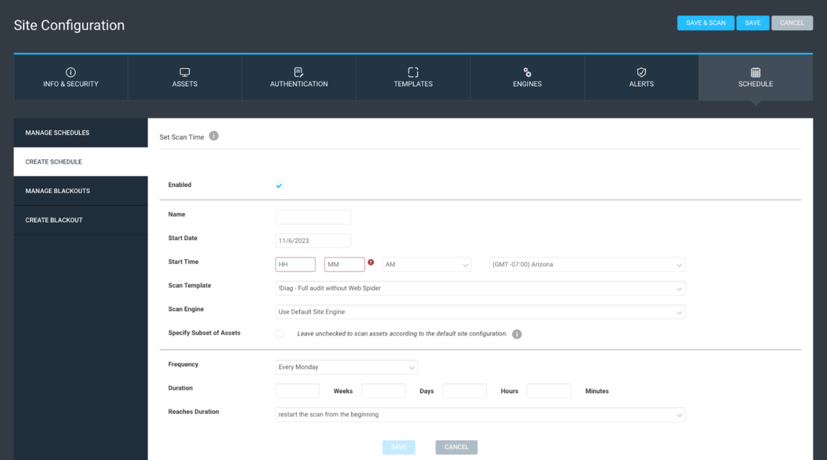Click the Schedule calendar icon
The height and width of the screenshot is (460, 827).
pos(755,72)
